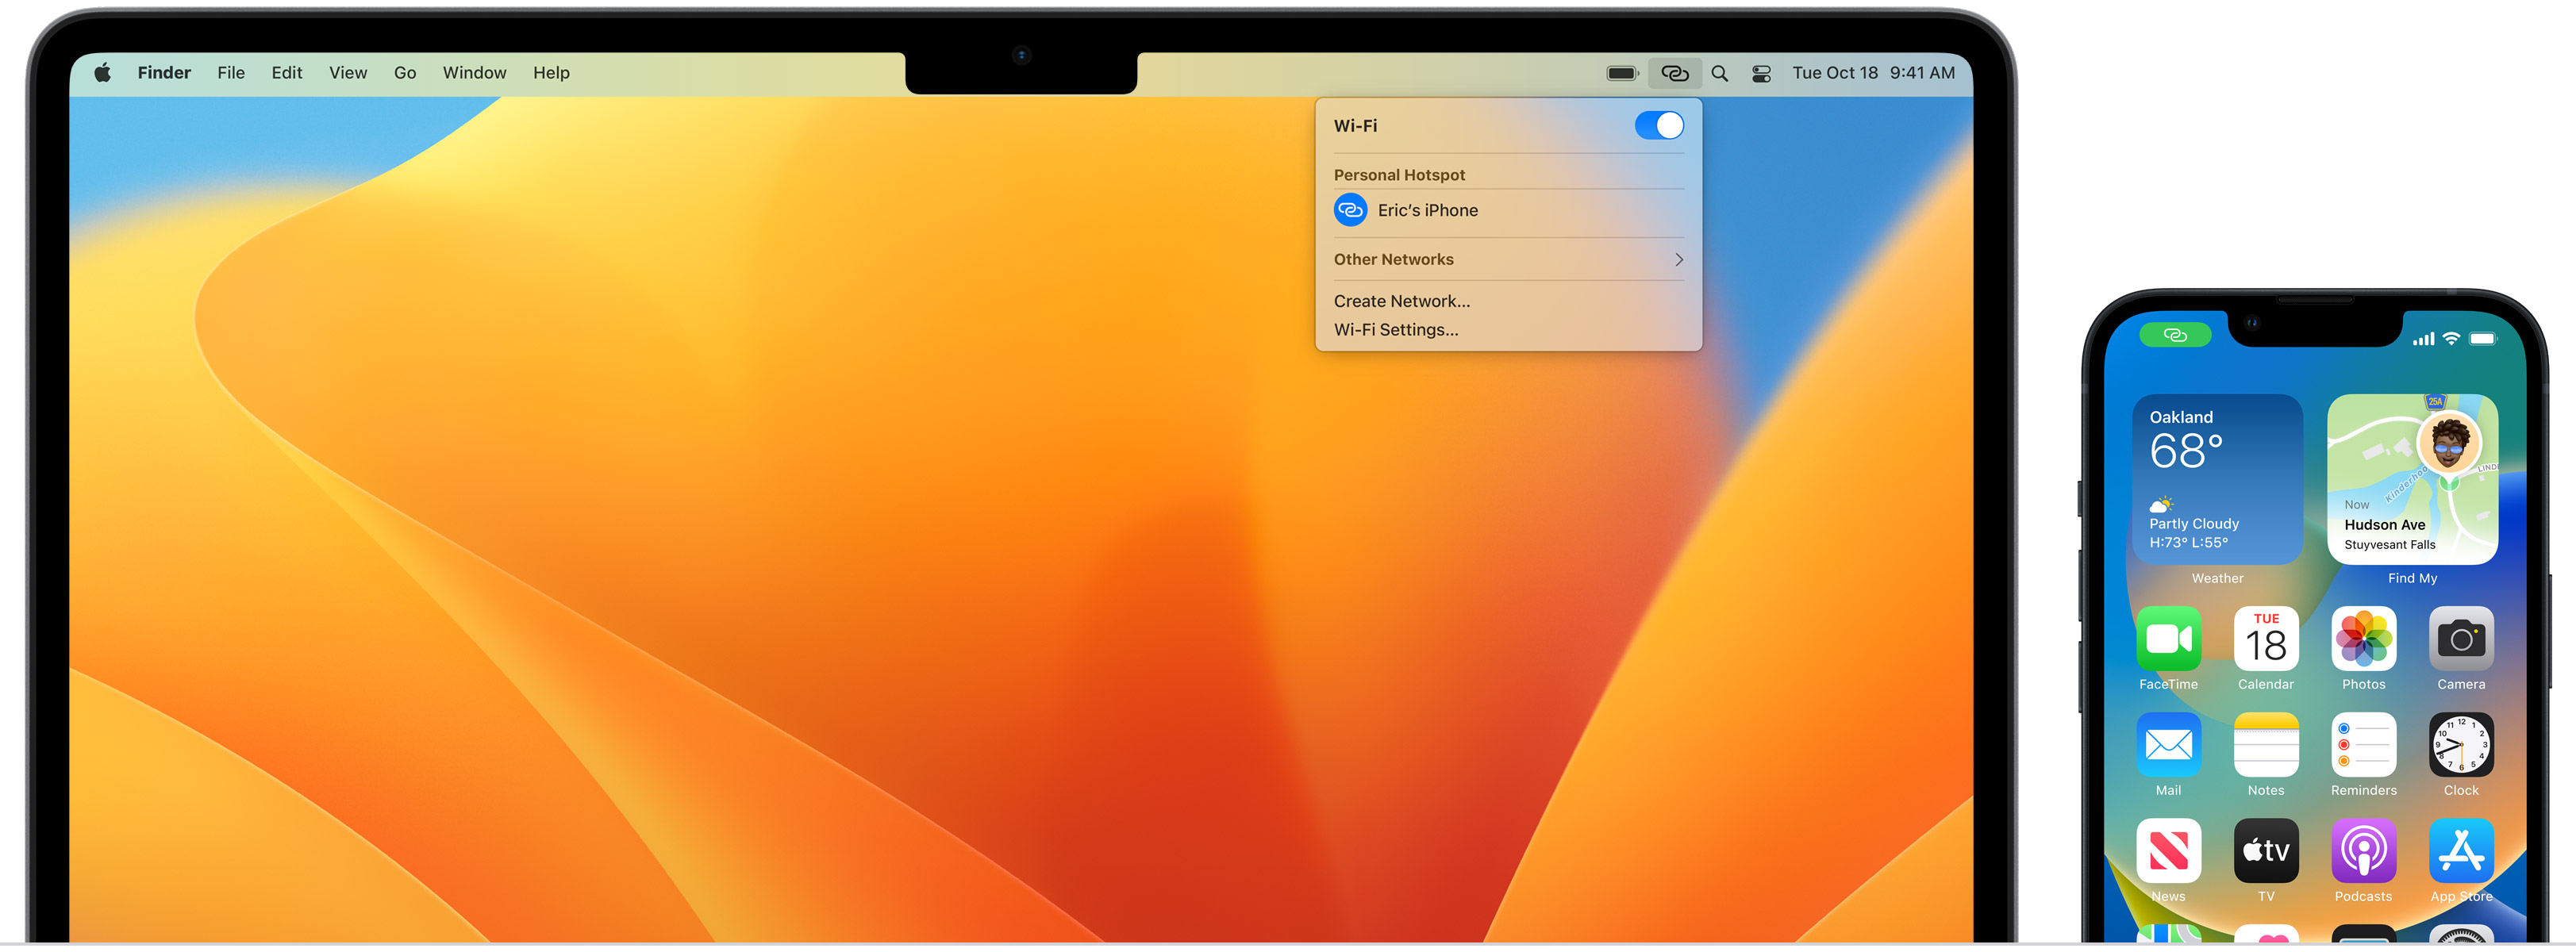Open Spotlight search magnifier icon
This screenshot has width=2576, height=952.
(1719, 73)
